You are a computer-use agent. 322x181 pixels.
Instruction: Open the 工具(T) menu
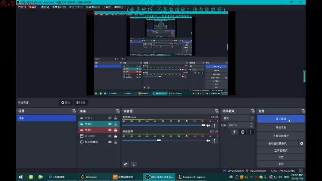point(107,7)
